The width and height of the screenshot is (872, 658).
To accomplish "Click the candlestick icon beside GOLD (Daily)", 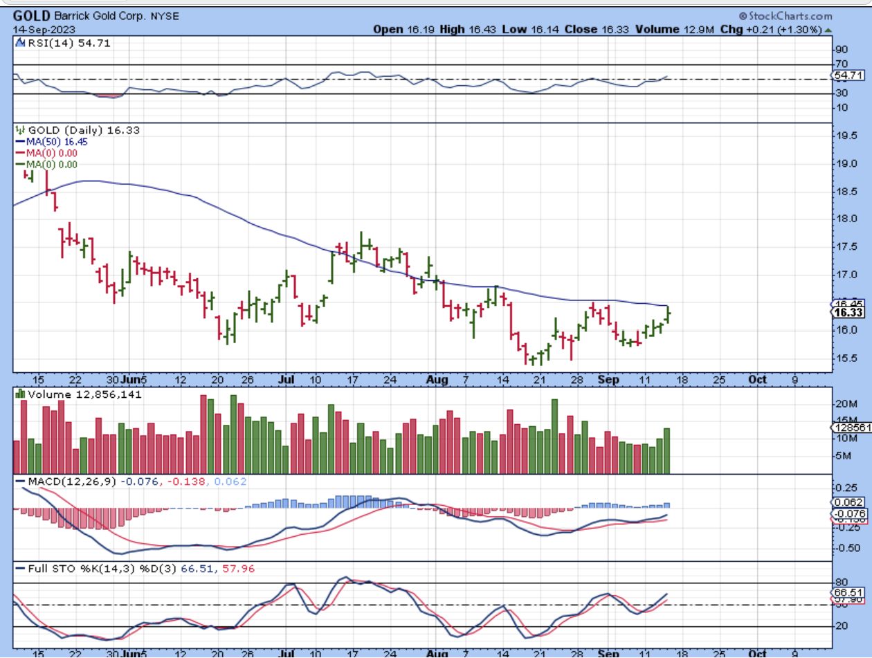I will tap(21, 130).
